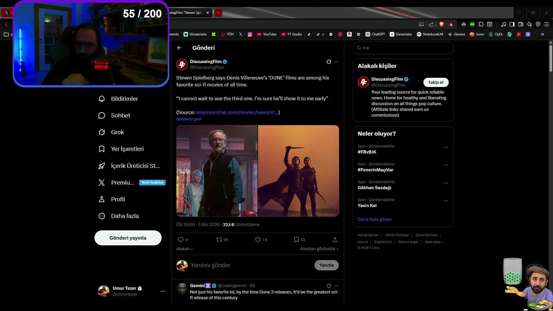Screen dimensions: 553x311
Task: Open Premium menu item
Action: point(132,183)
